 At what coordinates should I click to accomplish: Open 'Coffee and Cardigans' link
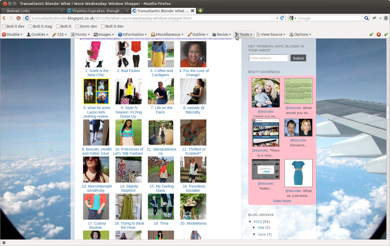(x=161, y=73)
